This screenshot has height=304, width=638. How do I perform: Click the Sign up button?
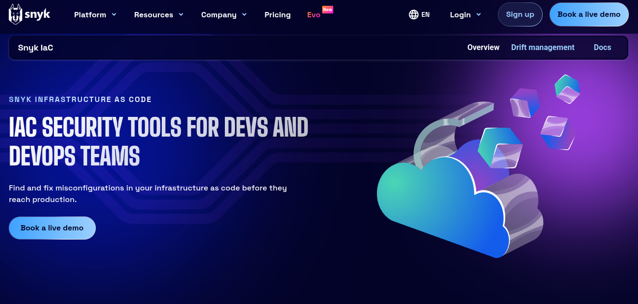point(520,14)
